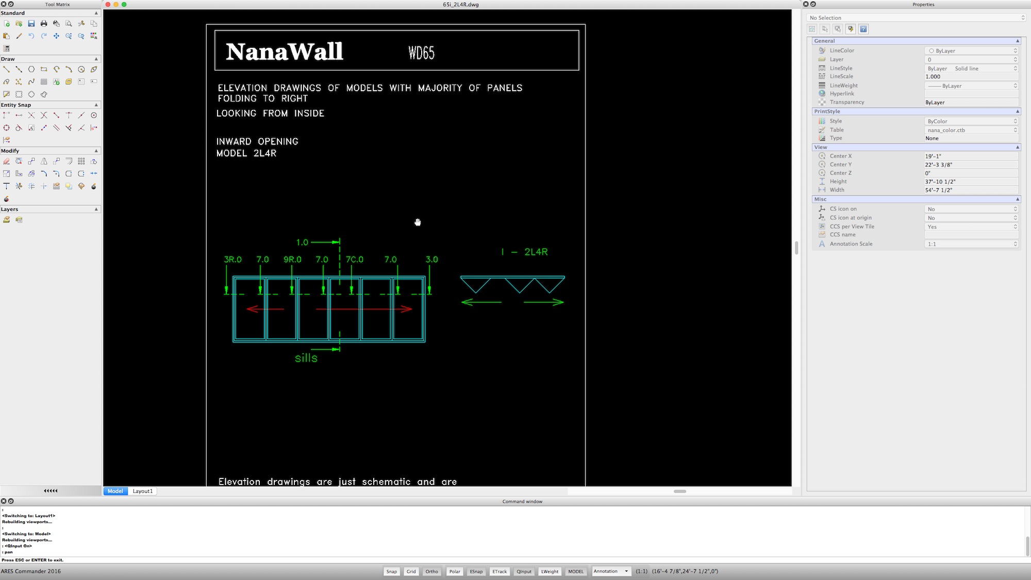Toggle Ortho mode in status bar

pos(431,571)
